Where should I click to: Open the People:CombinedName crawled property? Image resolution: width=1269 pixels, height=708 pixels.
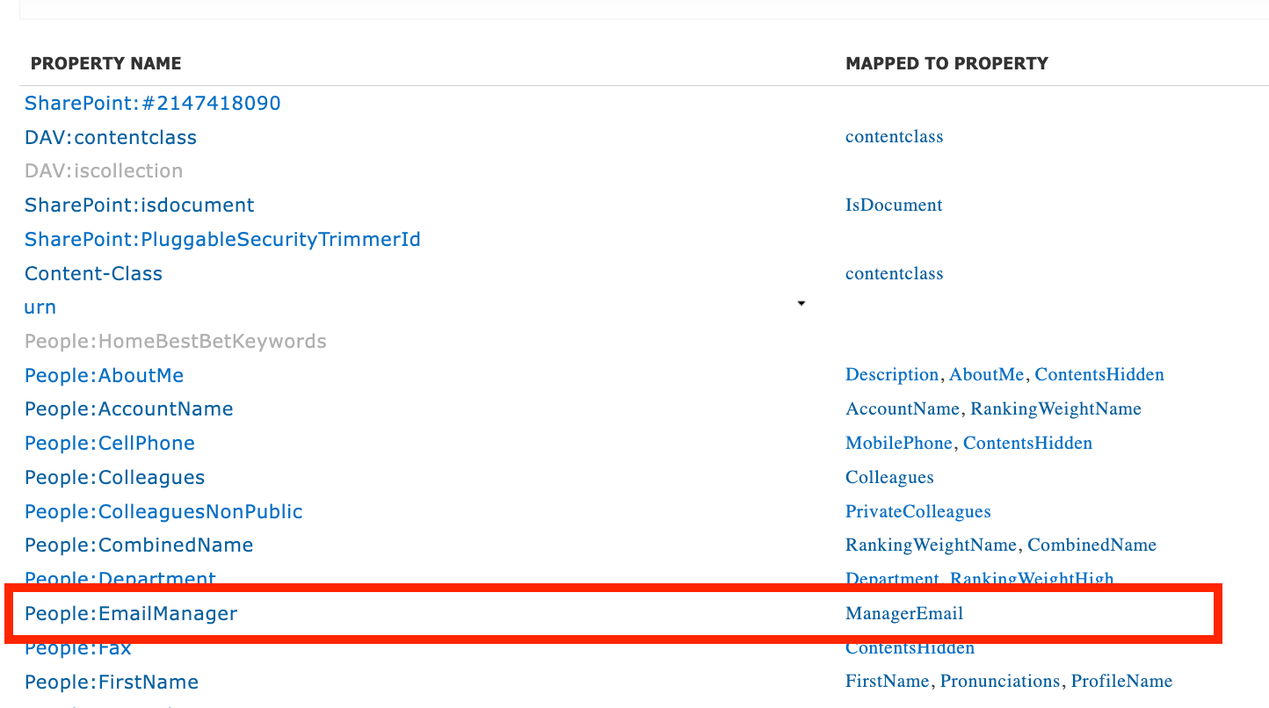tap(139, 545)
